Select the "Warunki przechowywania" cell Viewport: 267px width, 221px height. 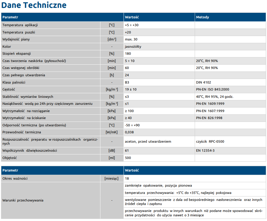click(x=23, y=200)
